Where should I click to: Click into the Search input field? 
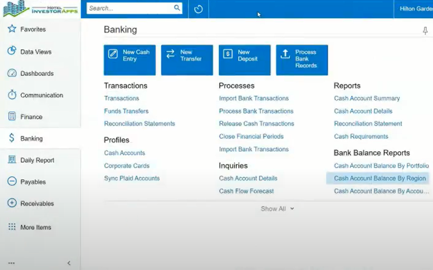[x=129, y=9]
